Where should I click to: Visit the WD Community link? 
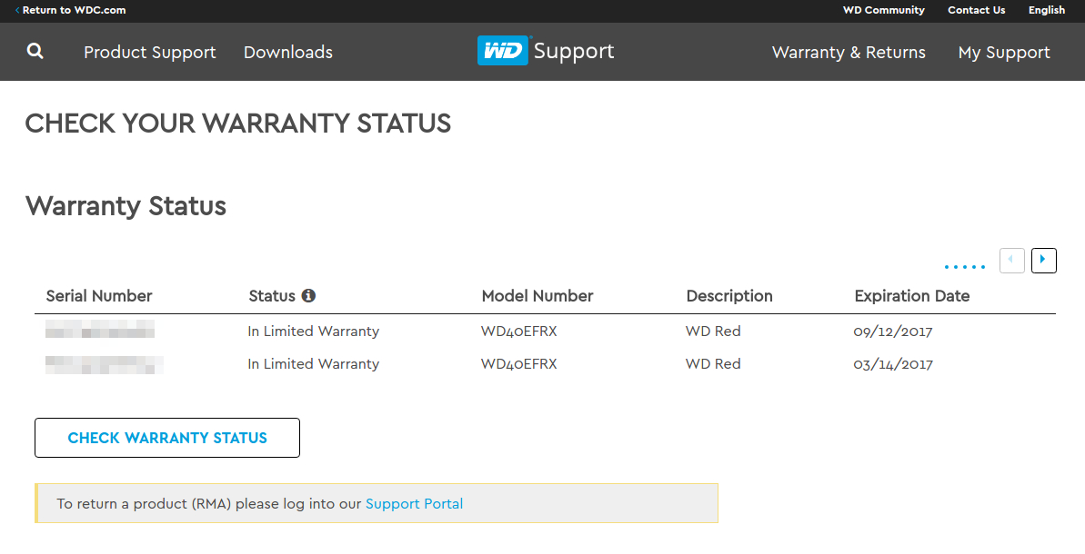coord(884,10)
